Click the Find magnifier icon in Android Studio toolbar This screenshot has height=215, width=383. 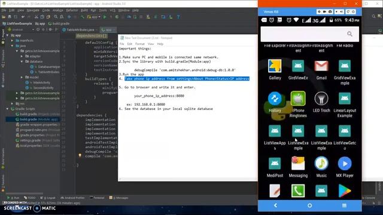[x=56, y=17]
